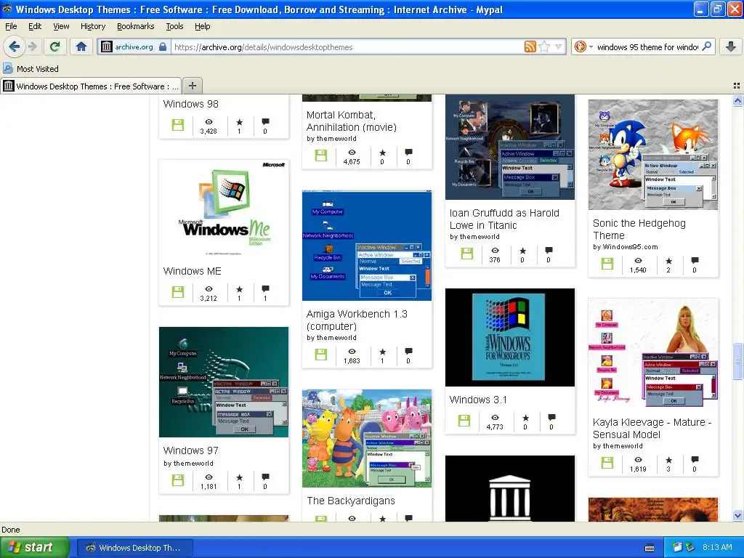Click the floppy icon under Windows 97

tap(178, 480)
